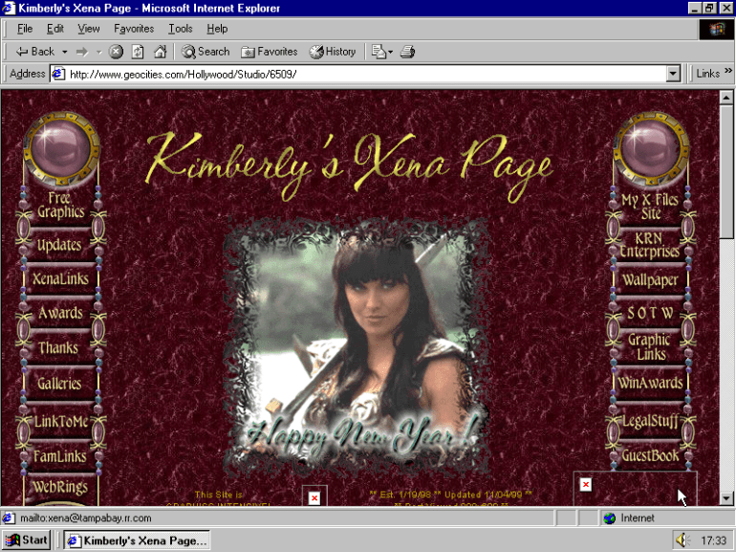The width and height of the screenshot is (736, 552).
Task: Open the Edit menu
Action: [54, 29]
